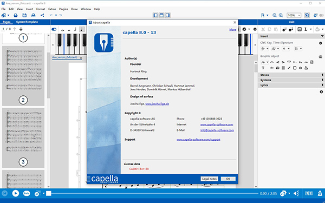
Task: Toggle the Solo playback button
Action: [x=27, y=193]
